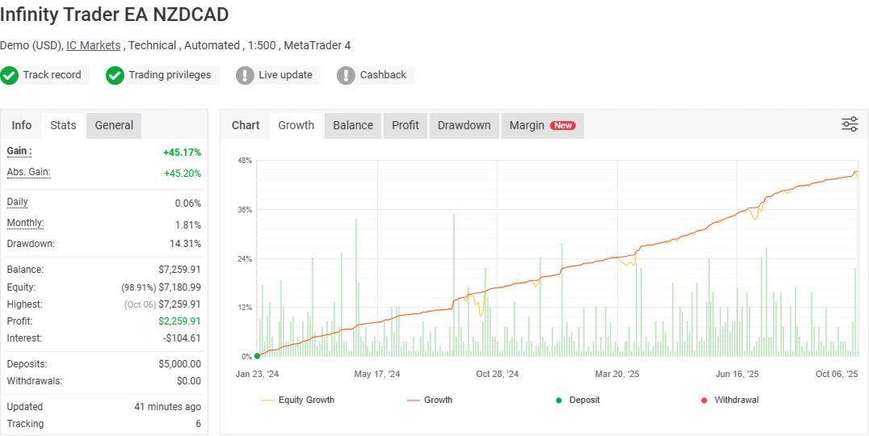869x436 pixels.
Task: Toggle Growth legend series line
Action: [x=430, y=400]
